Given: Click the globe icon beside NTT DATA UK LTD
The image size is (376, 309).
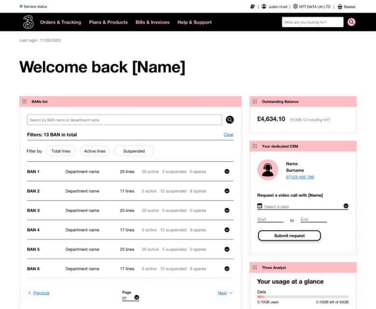Looking at the screenshot, I should 295,6.
